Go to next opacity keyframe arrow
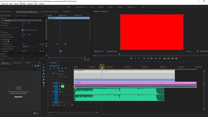Viewport: 208px width, 117px height. [x=43, y=44]
